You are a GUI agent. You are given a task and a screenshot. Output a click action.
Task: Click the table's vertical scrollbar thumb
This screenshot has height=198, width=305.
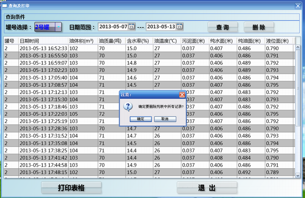[298, 86]
